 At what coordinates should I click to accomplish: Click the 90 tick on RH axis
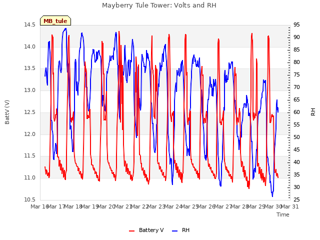[296, 37]
